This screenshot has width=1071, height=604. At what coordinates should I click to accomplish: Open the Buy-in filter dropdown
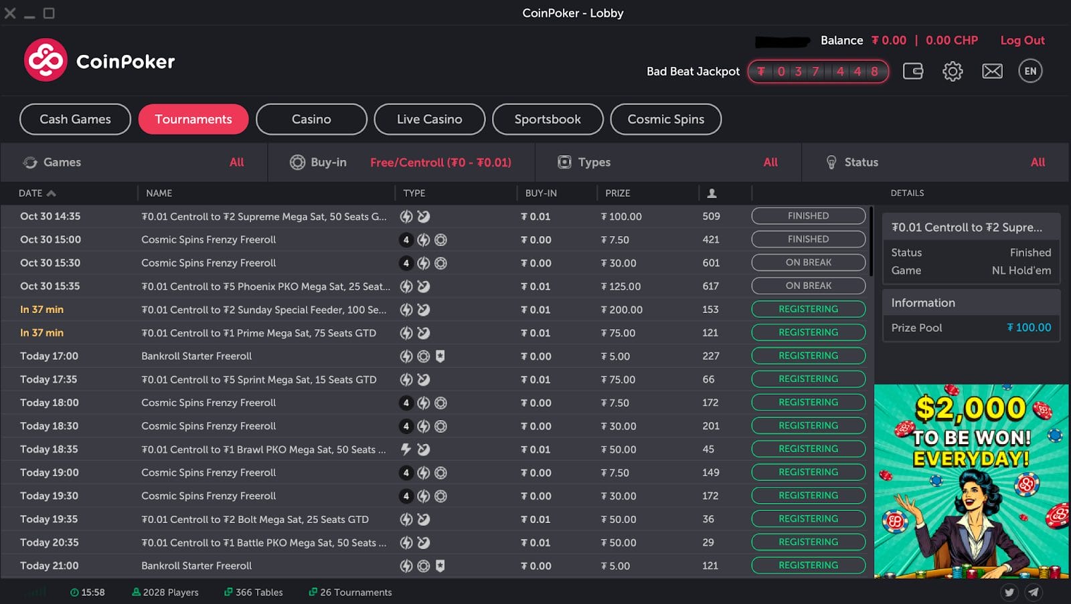coord(402,162)
